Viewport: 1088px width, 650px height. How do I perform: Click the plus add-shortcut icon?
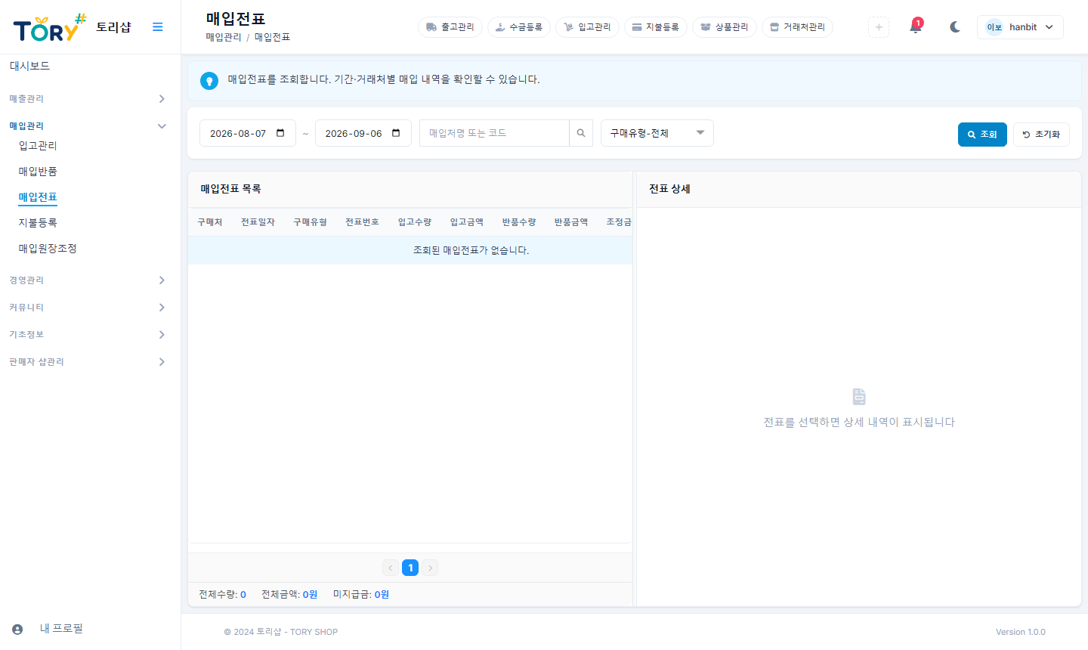pyautogui.click(x=879, y=27)
